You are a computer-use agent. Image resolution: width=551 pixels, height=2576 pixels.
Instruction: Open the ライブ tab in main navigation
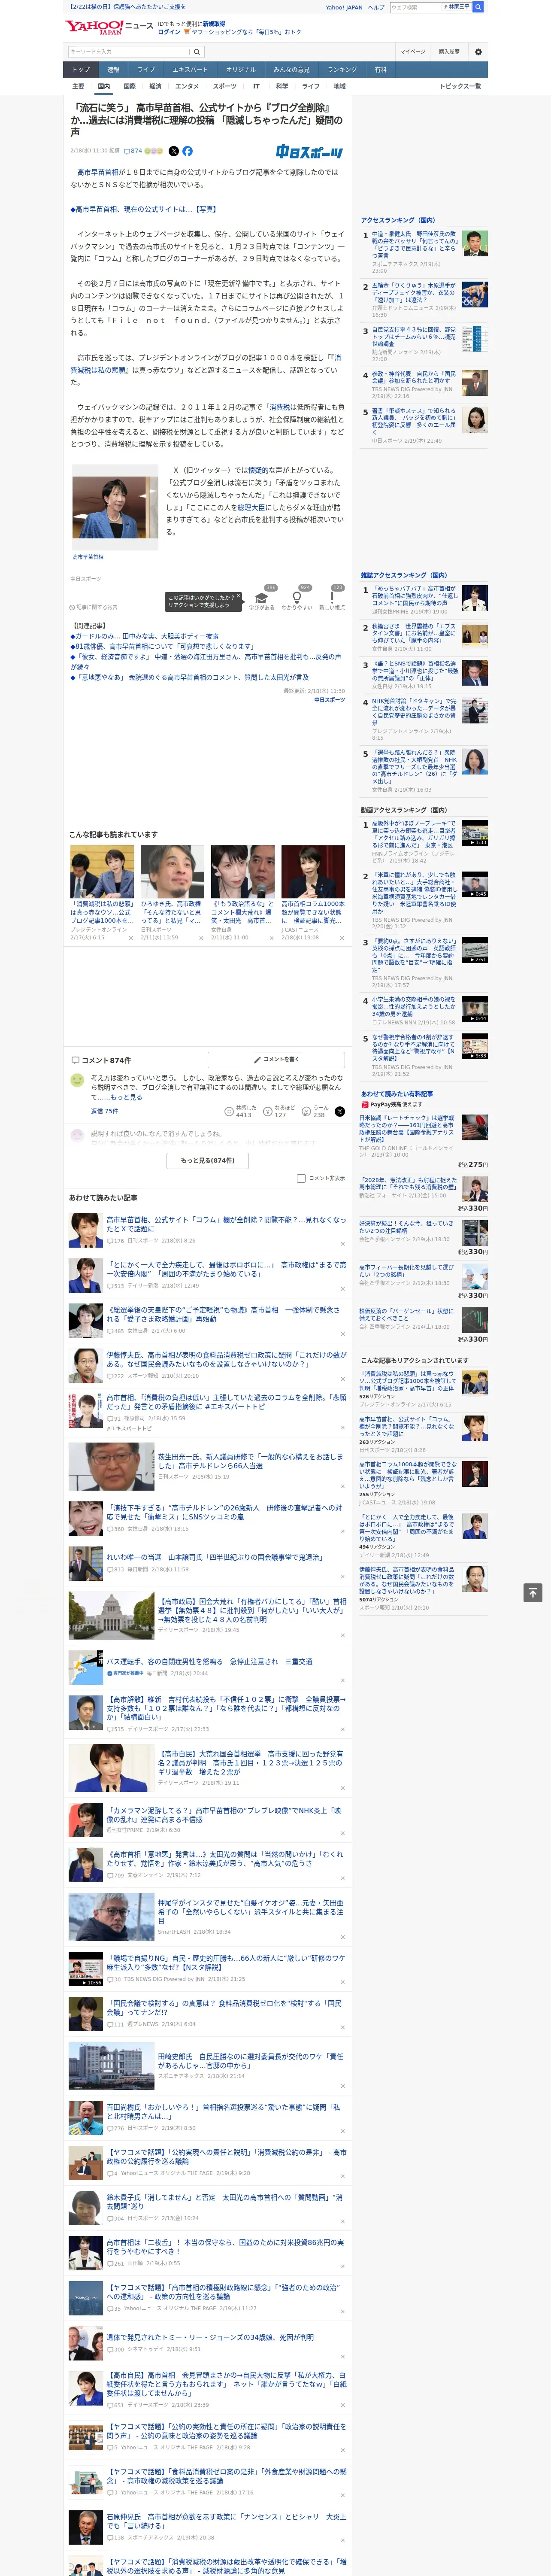tap(146, 70)
